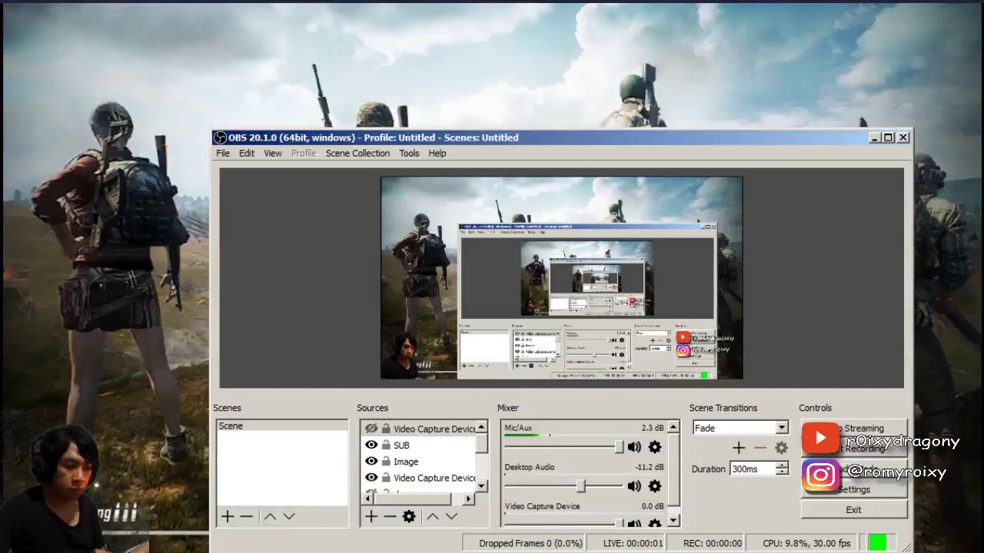This screenshot has height=553, width=984.
Task: Open the Fade transition dropdown
Action: 782,428
